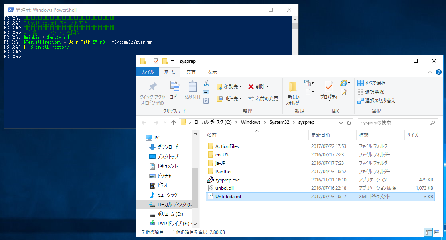Select PC in the navigation pane
Viewport: 446px width, 240px height.
[x=153, y=138]
